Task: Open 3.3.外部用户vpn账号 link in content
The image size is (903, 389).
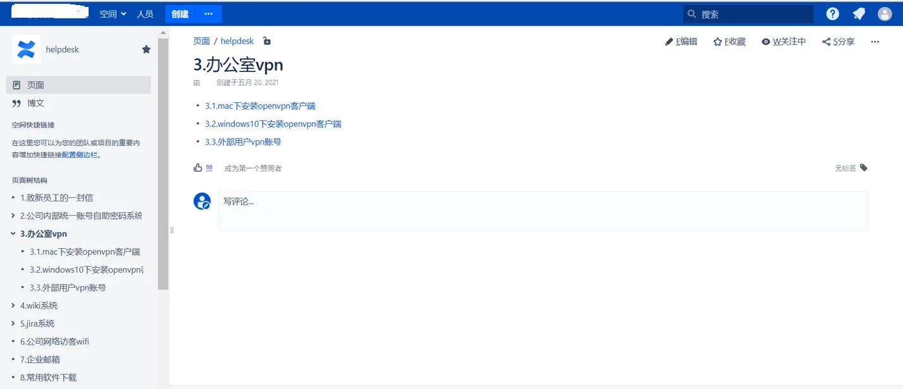Action: pos(243,141)
